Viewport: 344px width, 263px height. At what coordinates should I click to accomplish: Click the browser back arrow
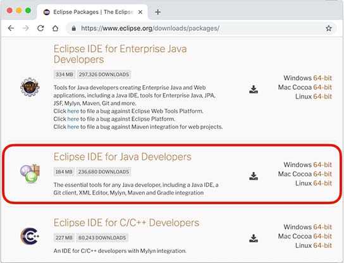(11, 28)
